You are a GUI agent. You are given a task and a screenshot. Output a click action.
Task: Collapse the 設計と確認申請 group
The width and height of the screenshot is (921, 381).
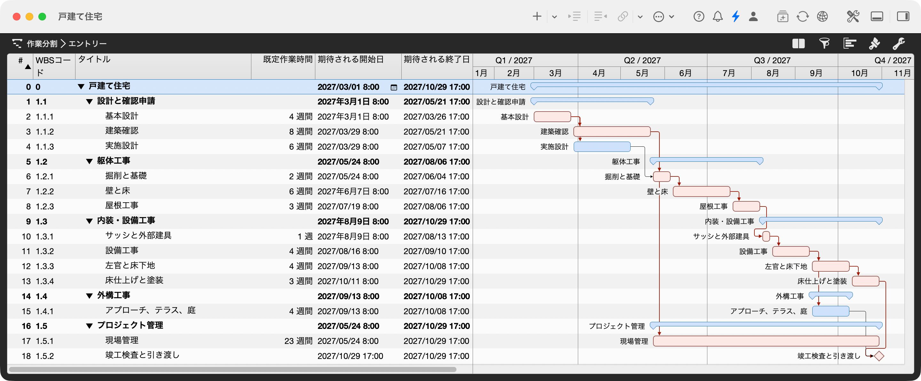coord(90,102)
